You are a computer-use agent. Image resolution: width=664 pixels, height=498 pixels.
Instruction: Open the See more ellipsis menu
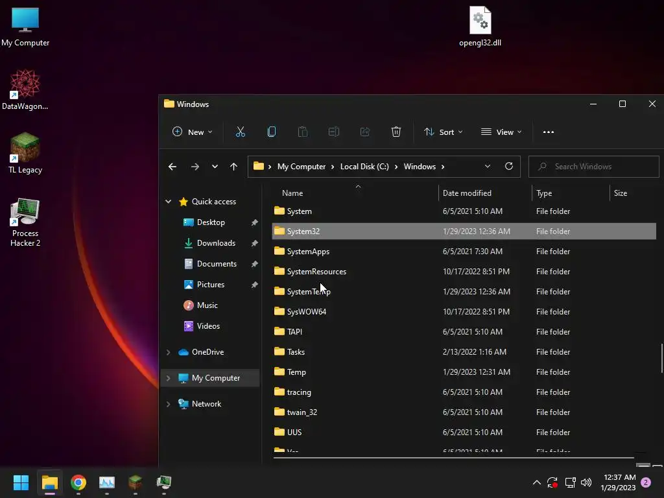click(x=549, y=132)
